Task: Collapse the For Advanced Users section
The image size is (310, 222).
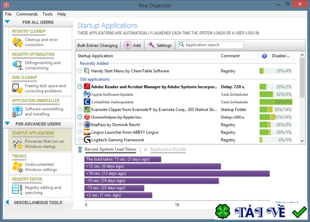Action: [x=7, y=123]
